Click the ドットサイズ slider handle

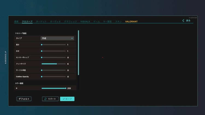point(56,64)
